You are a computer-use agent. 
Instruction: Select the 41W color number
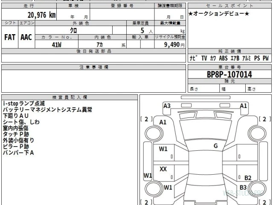(x=56, y=45)
